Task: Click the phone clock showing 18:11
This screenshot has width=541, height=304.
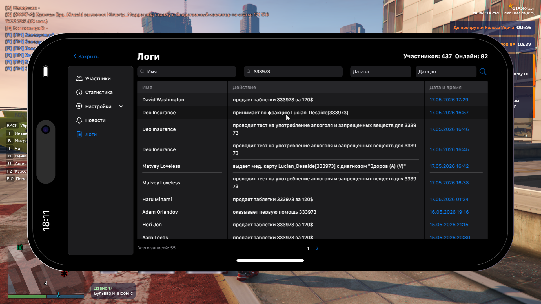Action: pos(46,221)
